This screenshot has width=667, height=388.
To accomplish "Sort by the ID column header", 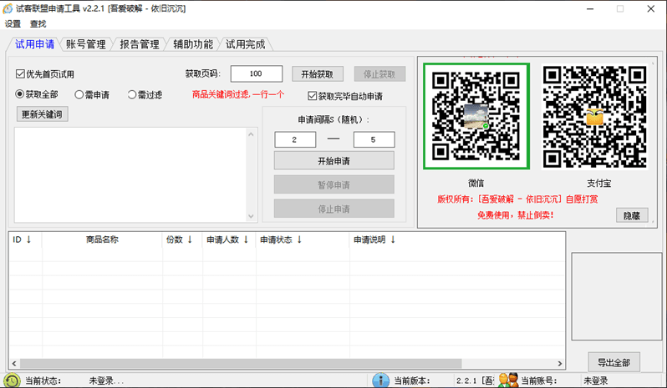I will [x=25, y=239].
